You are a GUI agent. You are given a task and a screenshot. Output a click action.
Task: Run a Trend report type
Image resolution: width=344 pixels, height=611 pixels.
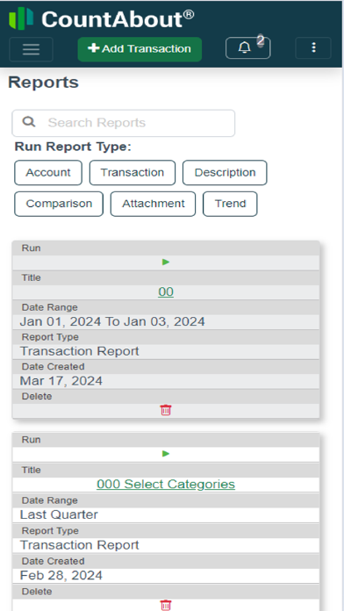point(230,204)
